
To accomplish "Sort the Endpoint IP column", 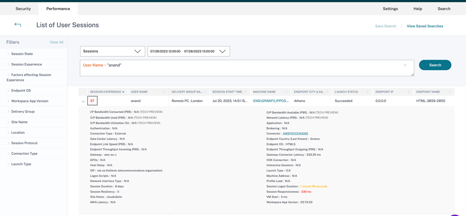I will pos(408,92).
